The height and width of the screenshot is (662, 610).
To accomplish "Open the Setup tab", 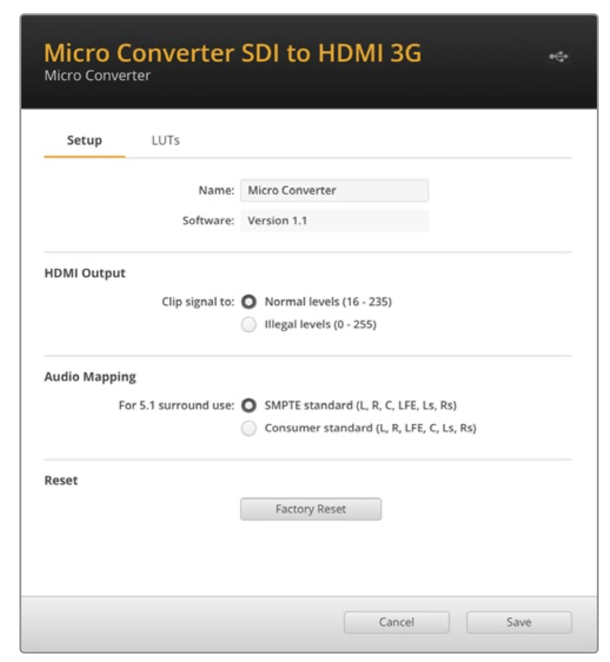I will coord(84,141).
